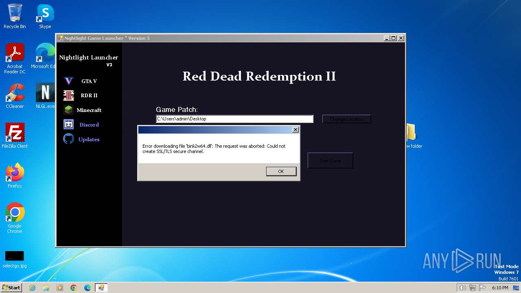The width and height of the screenshot is (521, 293).
Task: Open GTA V icon in launcher sidebar
Action: (68, 81)
